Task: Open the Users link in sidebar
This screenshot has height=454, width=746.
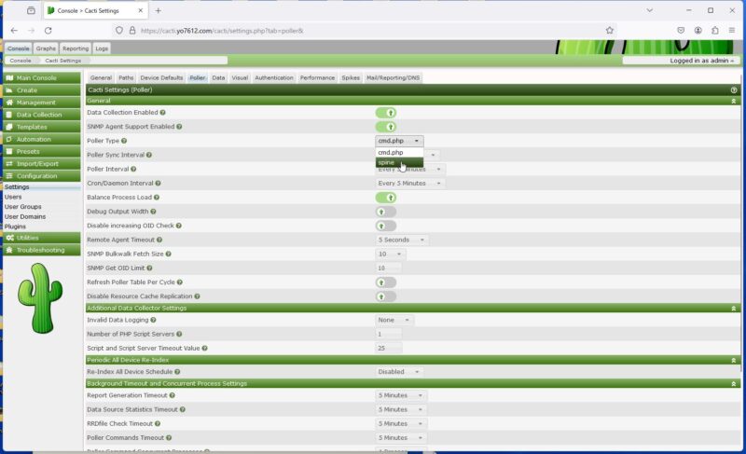Action: [x=13, y=197]
